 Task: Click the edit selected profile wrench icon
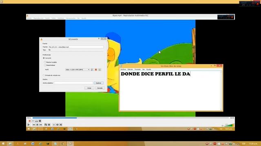[x=92, y=70]
